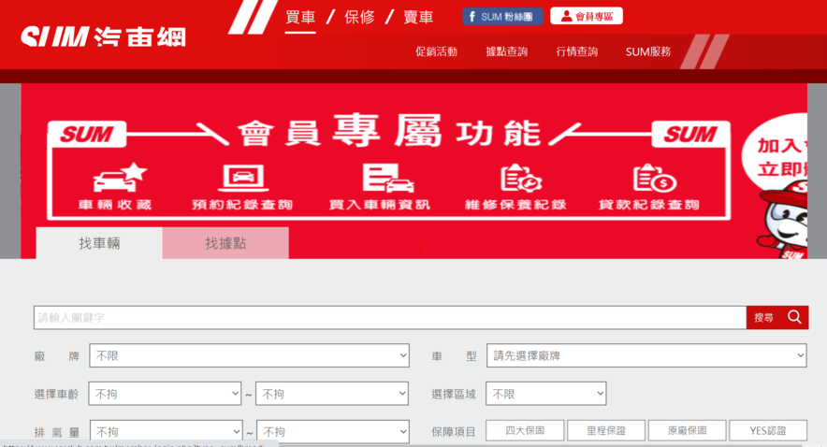Toggle the 四大保固 guarantee option
827x447 pixels.
(525, 431)
